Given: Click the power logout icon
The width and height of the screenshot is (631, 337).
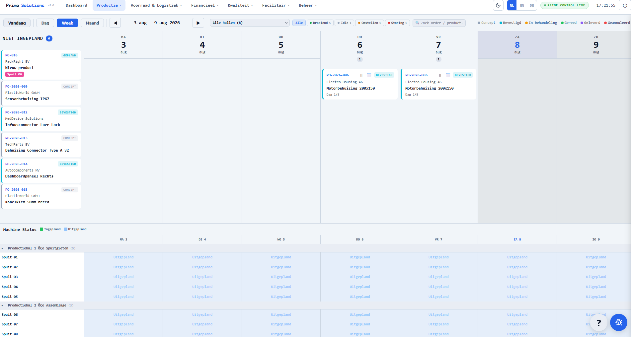Looking at the screenshot, I should click(x=625, y=5).
